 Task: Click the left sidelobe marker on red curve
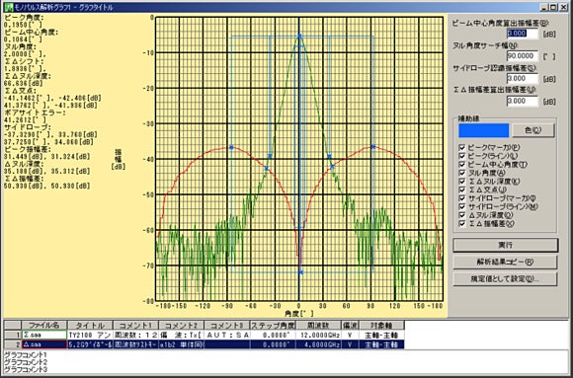231,147
